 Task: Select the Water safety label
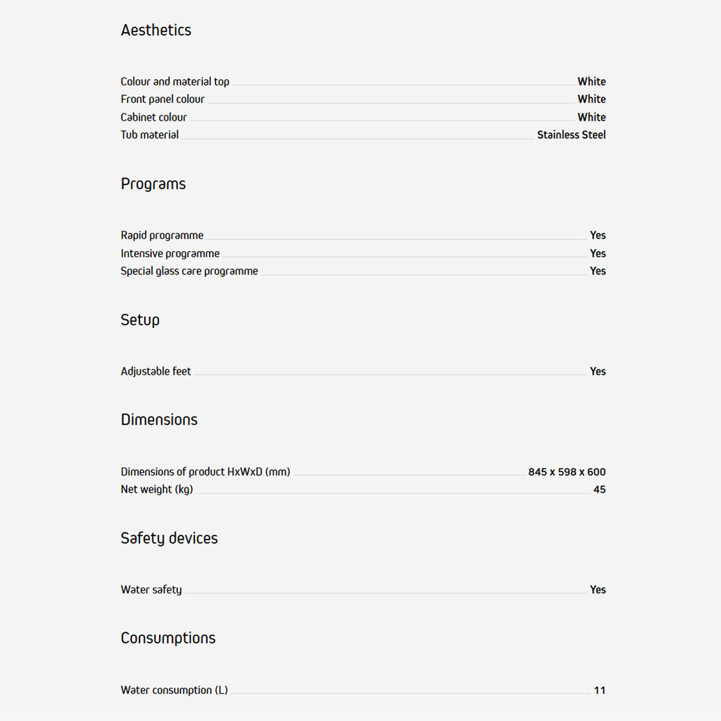coord(151,589)
